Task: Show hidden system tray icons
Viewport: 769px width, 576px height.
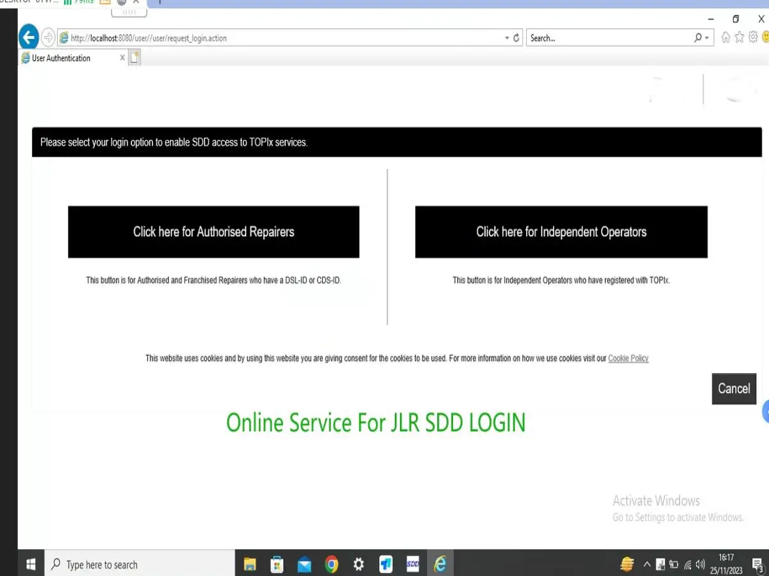Action: tap(647, 564)
